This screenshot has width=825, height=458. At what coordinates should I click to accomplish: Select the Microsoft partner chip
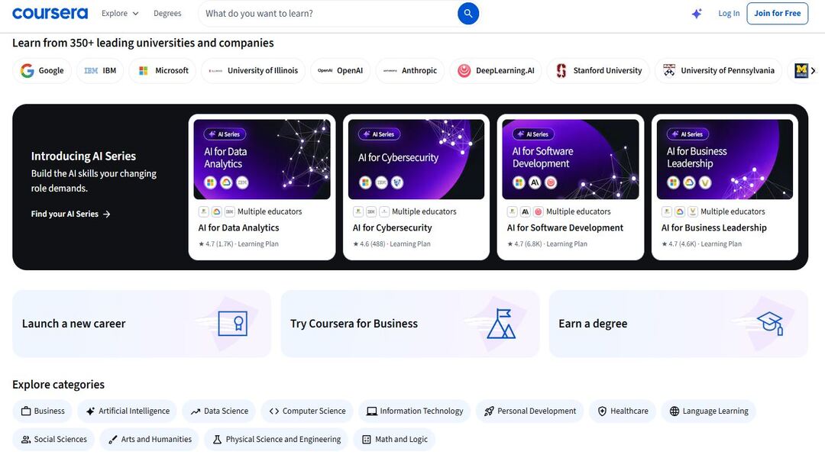tap(163, 70)
